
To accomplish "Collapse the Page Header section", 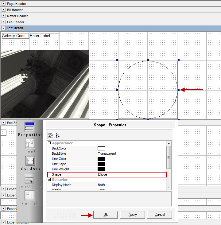I will (x=4, y=4).
